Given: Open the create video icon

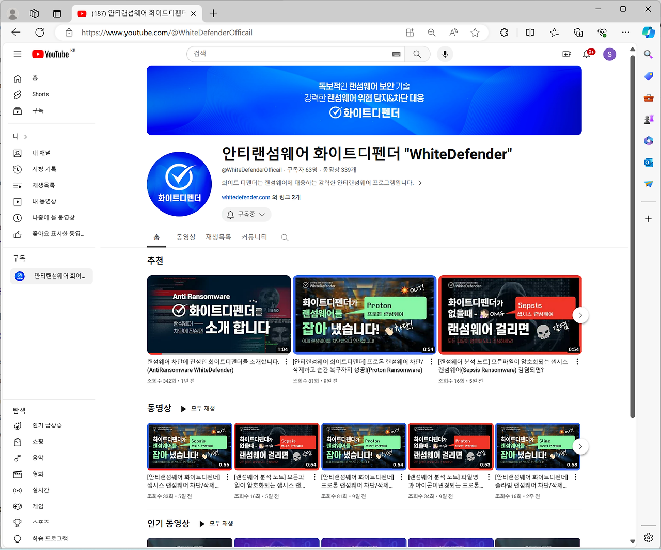Looking at the screenshot, I should click(566, 54).
